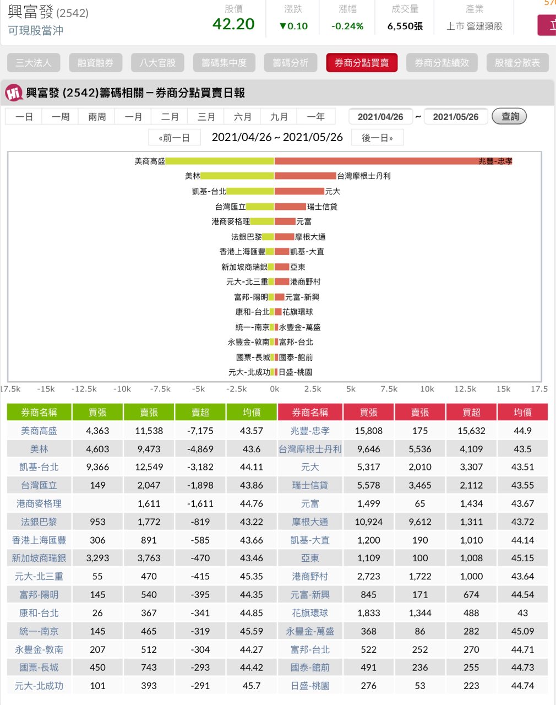The width and height of the screenshot is (556, 705).
Task: Open broker link 美林 in table
Action: tap(39, 449)
